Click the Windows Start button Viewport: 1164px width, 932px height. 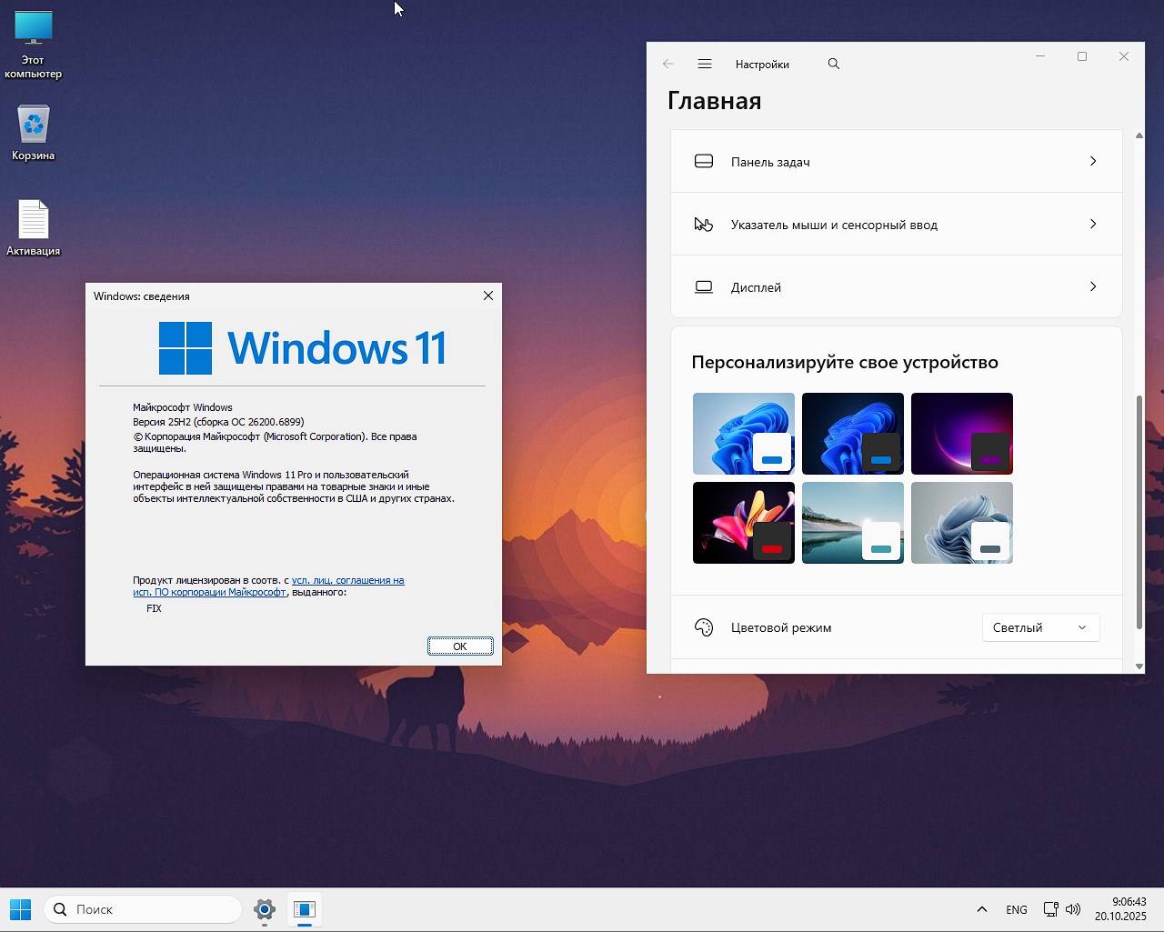click(x=20, y=909)
